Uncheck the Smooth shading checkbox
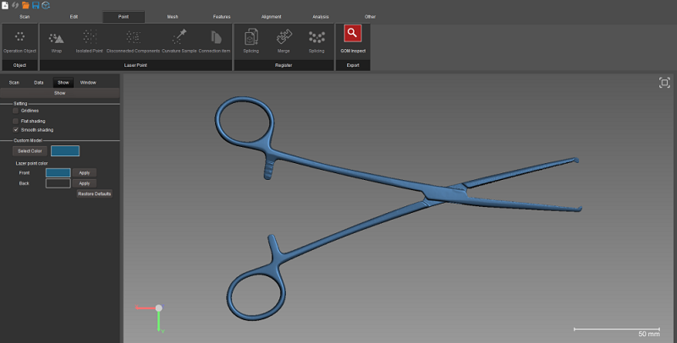This screenshot has width=677, height=343. (16, 130)
